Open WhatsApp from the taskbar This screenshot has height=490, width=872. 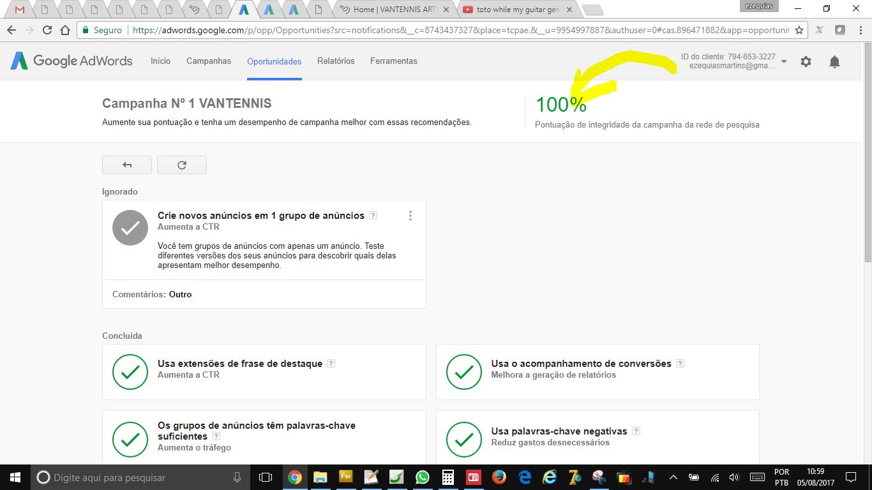[x=422, y=477]
